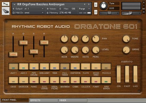
Task: Toggle the ELEC GRAND voice tab
Action: pos(44,80)
